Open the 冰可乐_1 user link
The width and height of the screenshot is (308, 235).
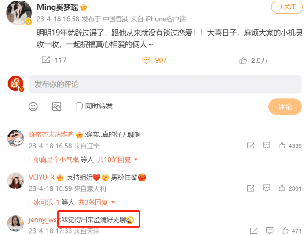click(46, 202)
